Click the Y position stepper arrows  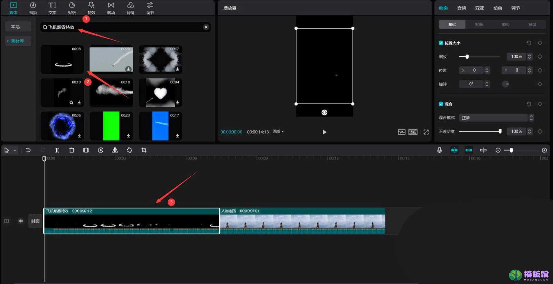pos(529,70)
